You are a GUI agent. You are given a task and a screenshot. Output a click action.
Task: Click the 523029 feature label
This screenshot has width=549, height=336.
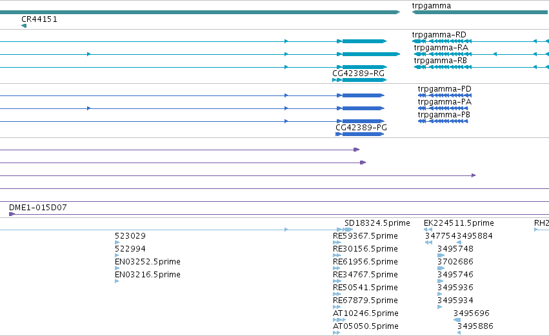point(130,236)
